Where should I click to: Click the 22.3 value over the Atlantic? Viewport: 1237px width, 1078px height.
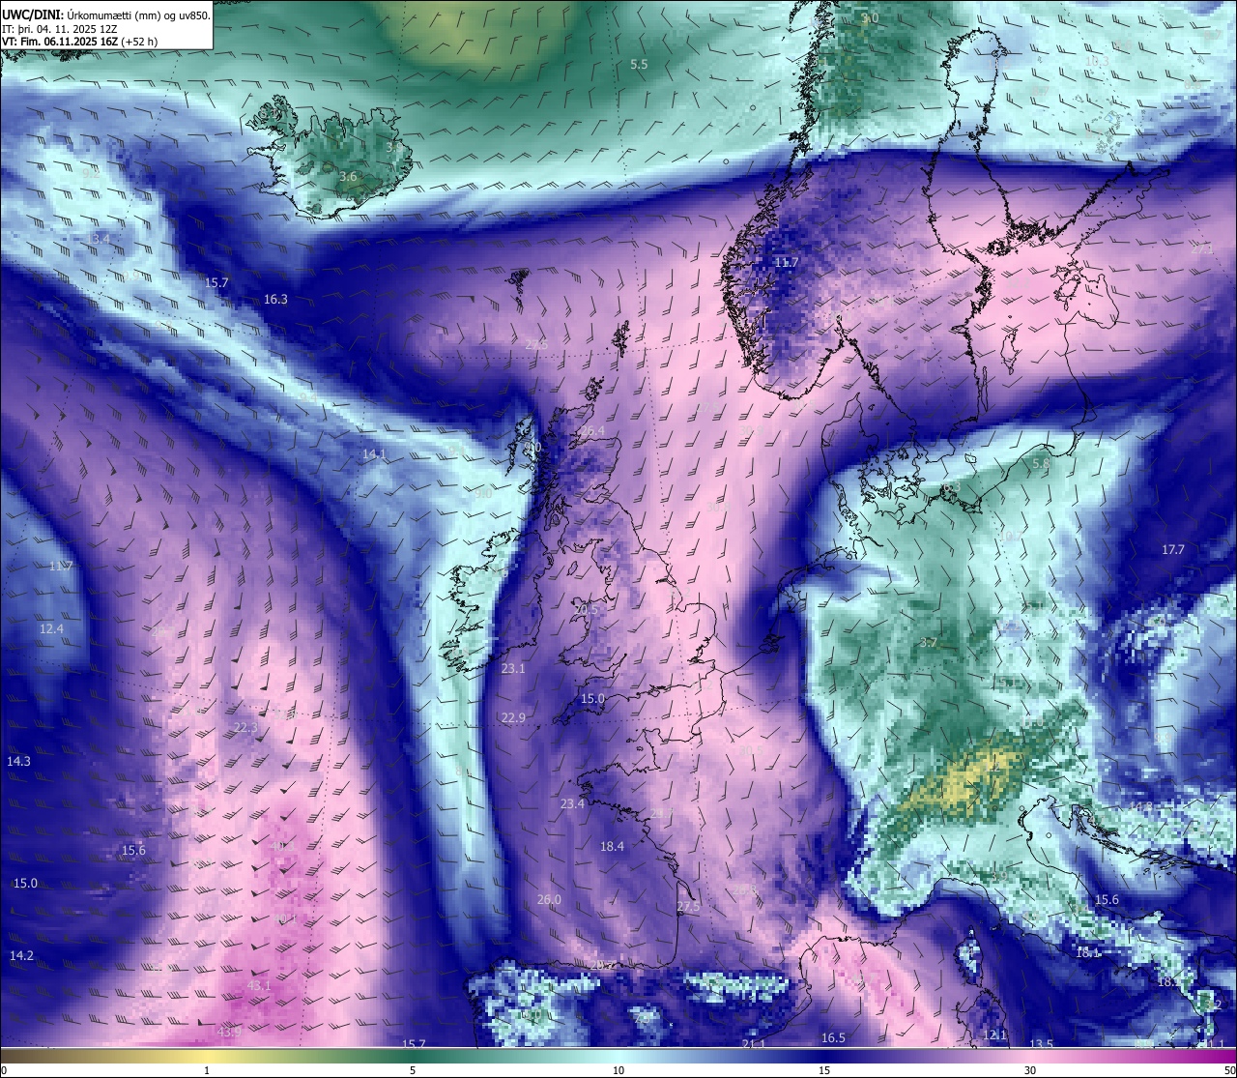point(245,728)
